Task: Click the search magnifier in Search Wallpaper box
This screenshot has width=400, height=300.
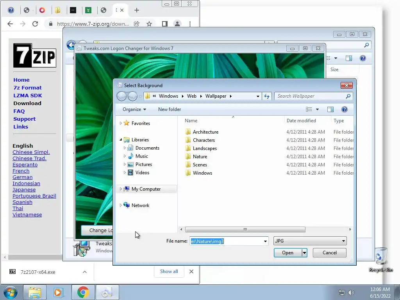Action: (348, 96)
